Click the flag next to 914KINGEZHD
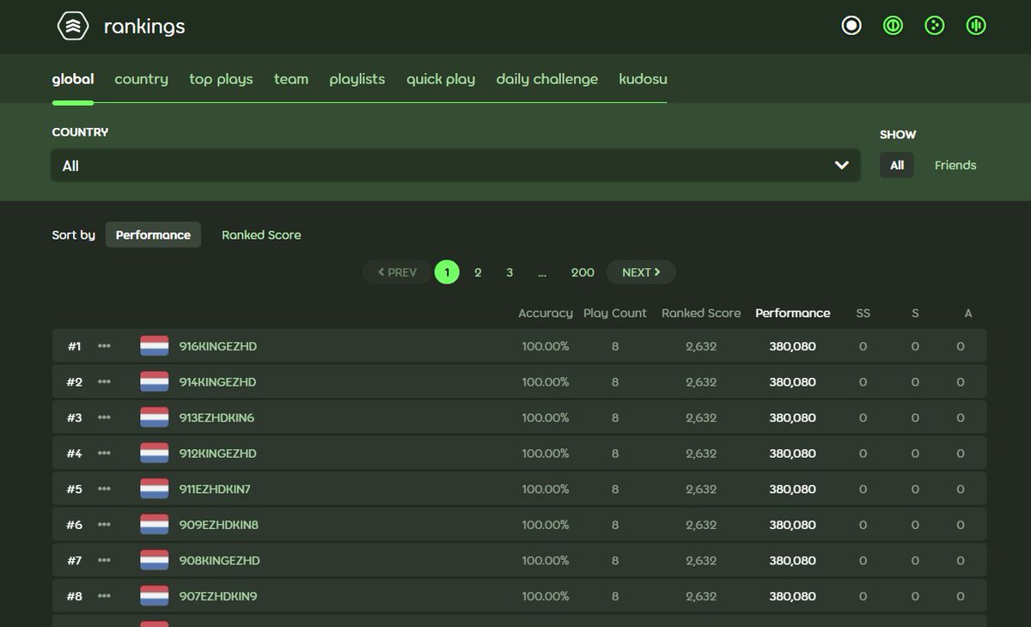This screenshot has width=1031, height=627. coord(155,381)
